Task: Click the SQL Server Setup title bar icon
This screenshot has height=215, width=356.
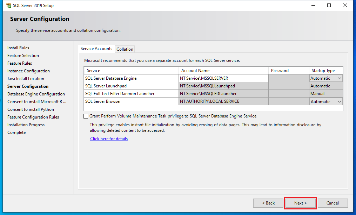Action: click(x=8, y=6)
